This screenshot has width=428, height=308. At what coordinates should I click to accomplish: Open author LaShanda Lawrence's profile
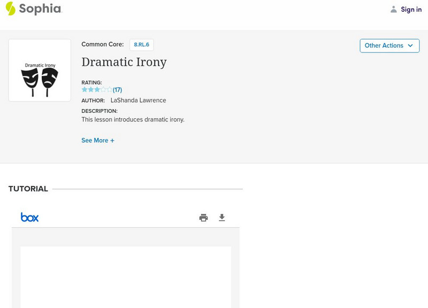pos(138,101)
